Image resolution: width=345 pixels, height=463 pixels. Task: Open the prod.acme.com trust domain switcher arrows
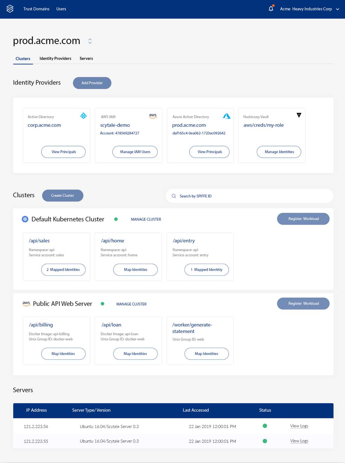(90, 41)
